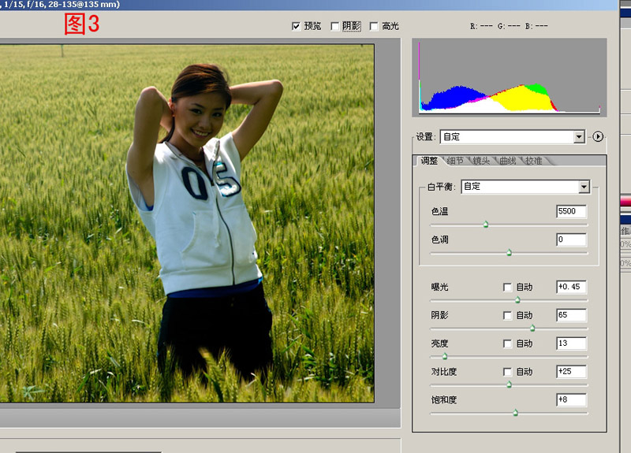Enable the 高光 clipping checkbox
631x453 pixels.
point(374,27)
